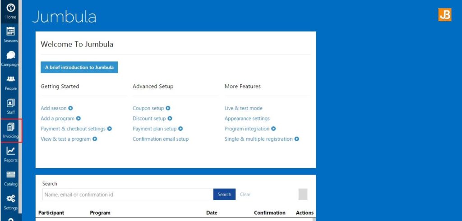462x221 pixels.
Task: Open the Coupon setup link
Action: (148, 108)
